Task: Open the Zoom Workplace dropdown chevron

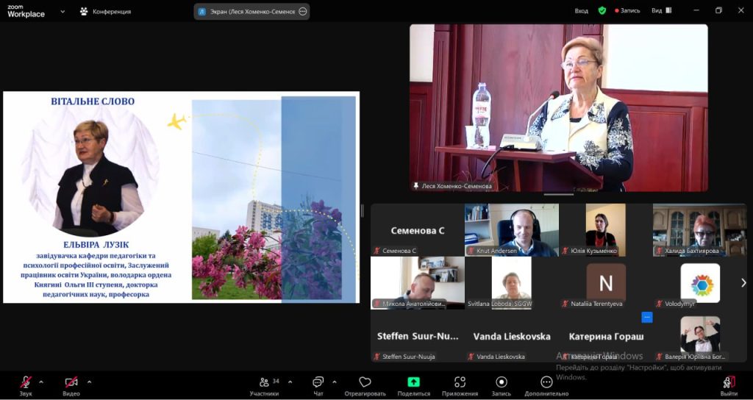Action: click(x=63, y=11)
